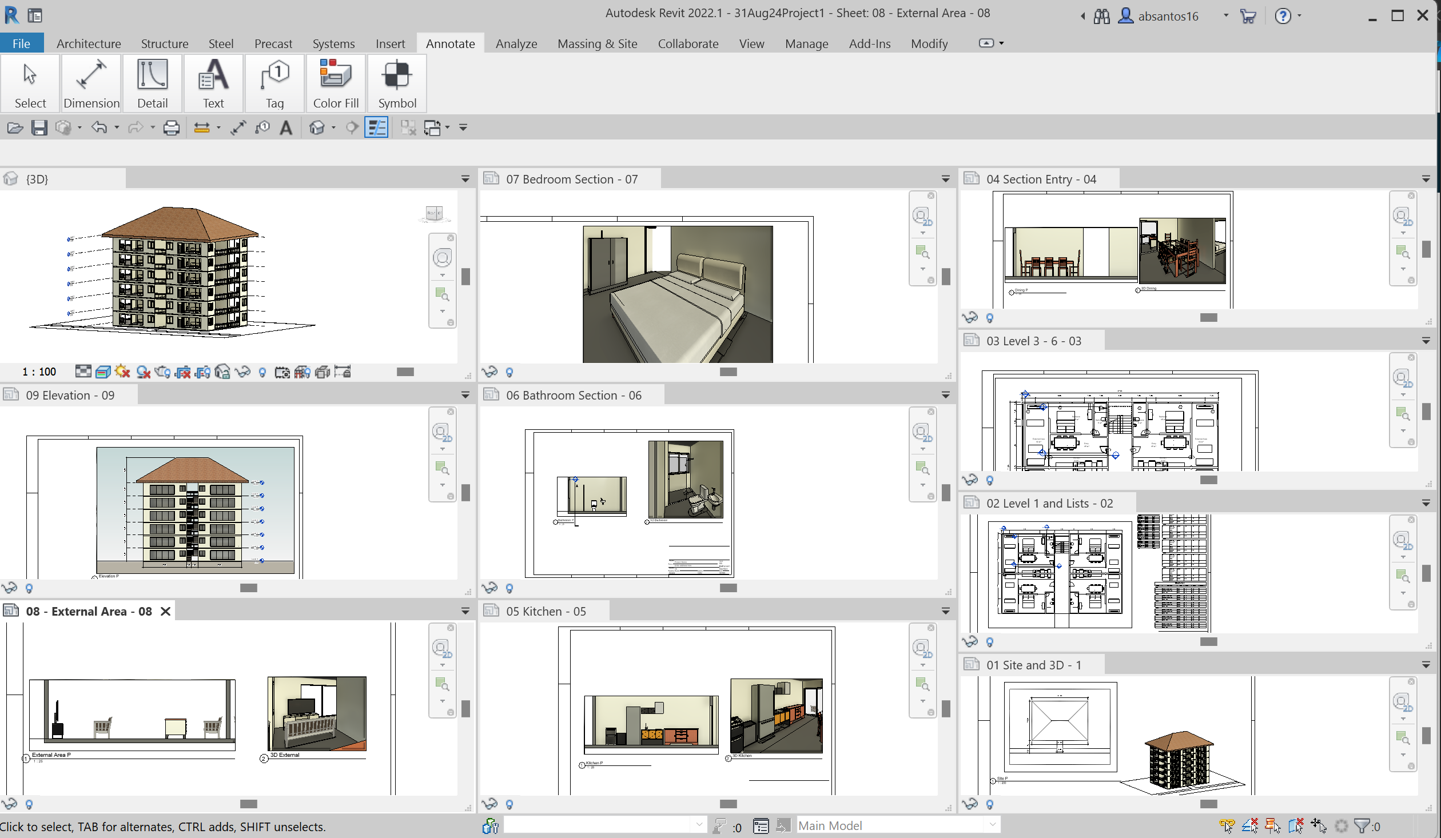Activate the 04 Section Entry - 04 view tab

[1040, 179]
